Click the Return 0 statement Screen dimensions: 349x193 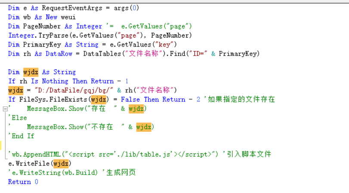point(23,182)
